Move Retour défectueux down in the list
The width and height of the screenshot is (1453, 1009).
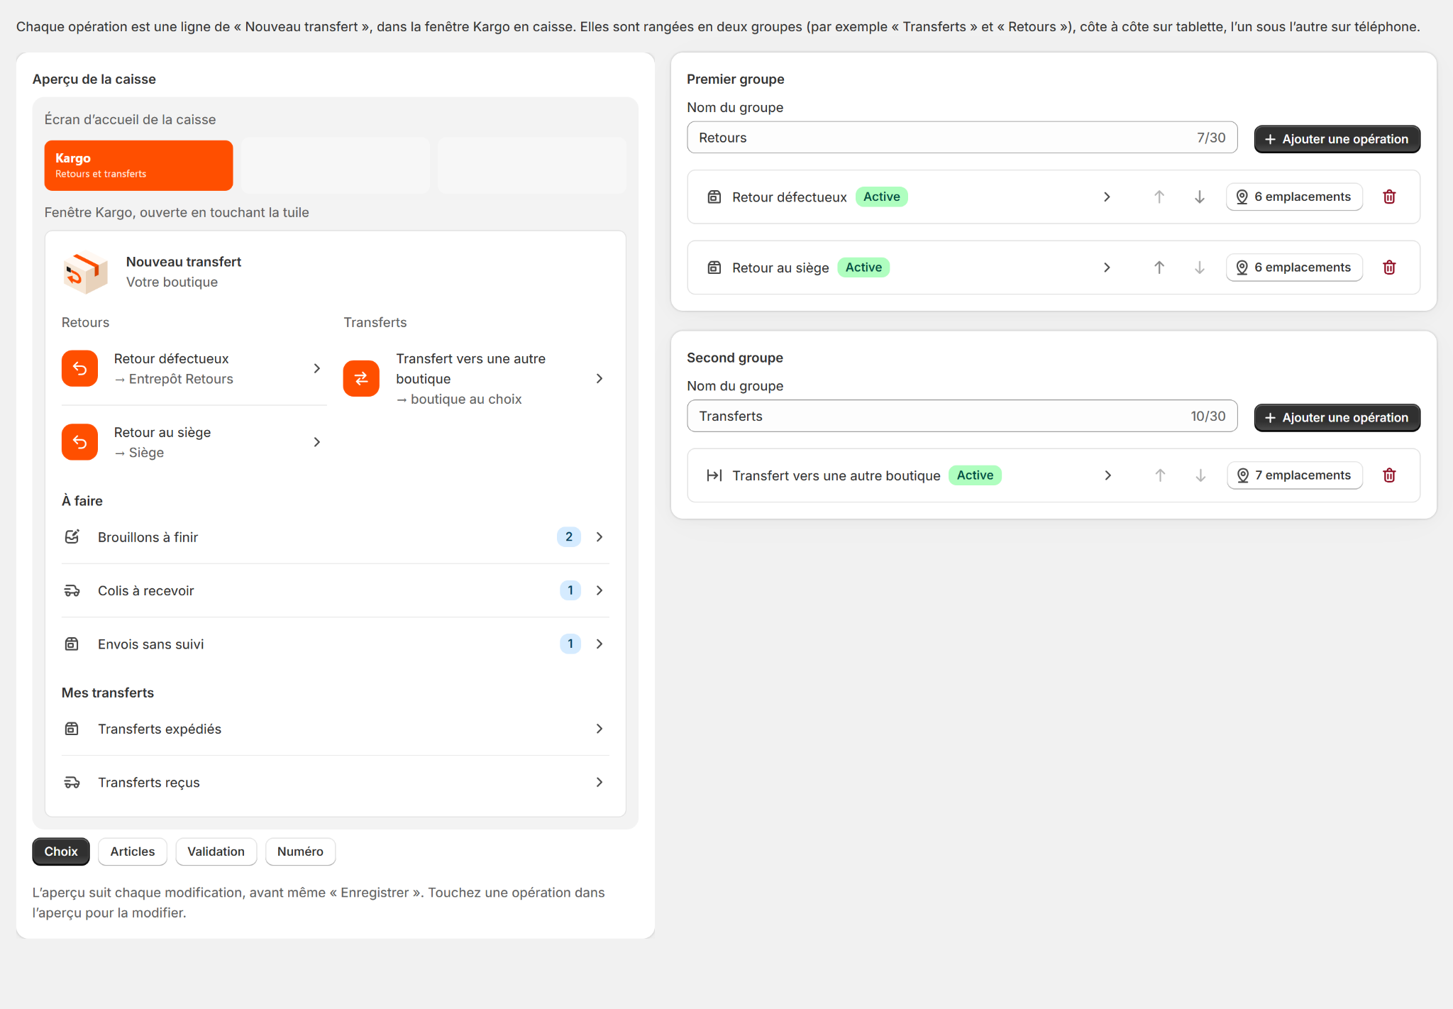coord(1200,197)
